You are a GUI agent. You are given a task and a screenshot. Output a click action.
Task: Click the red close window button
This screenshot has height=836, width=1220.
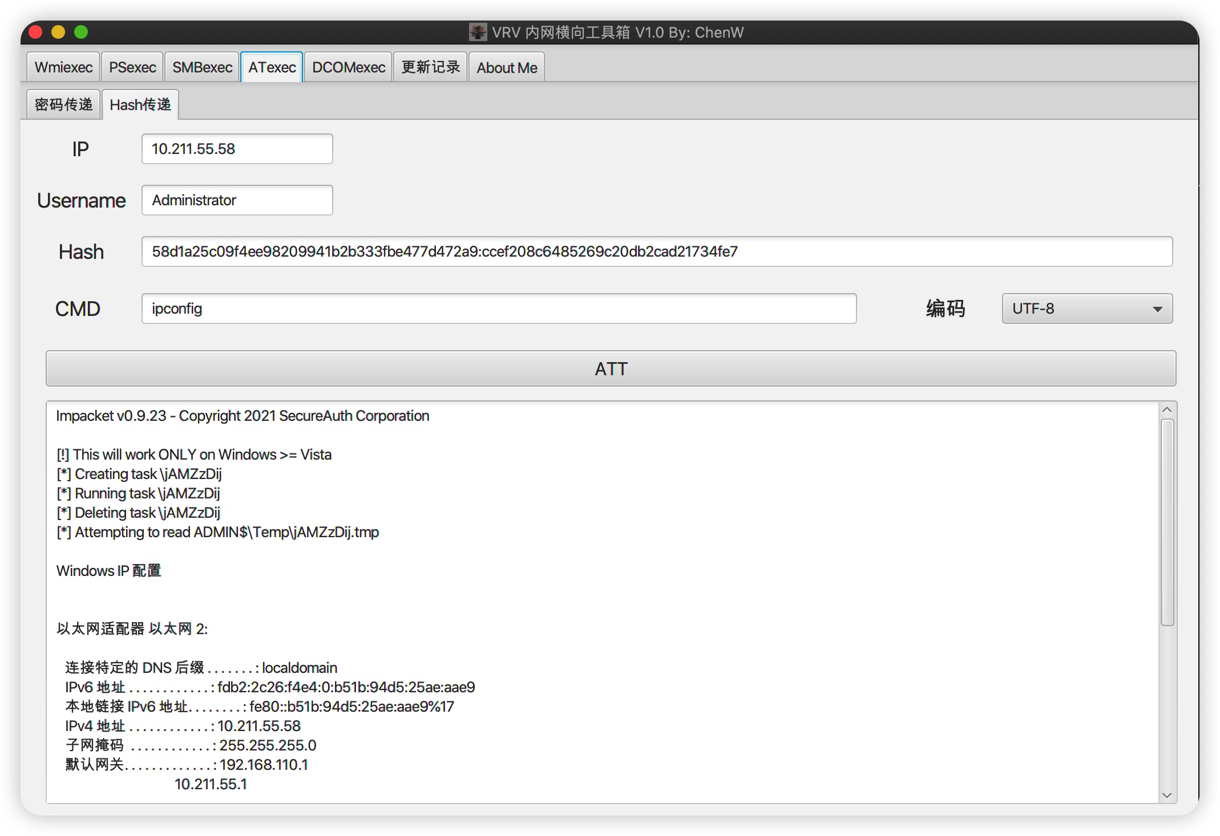pos(35,32)
